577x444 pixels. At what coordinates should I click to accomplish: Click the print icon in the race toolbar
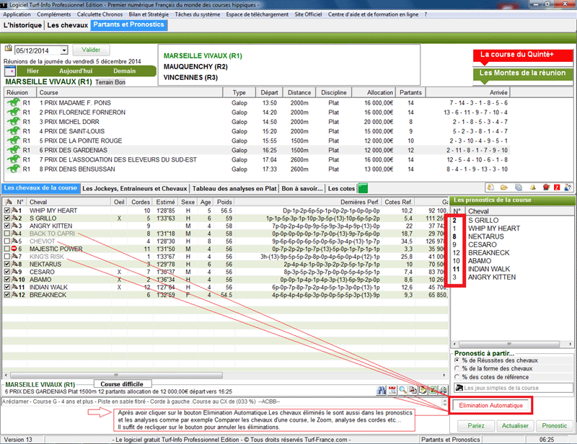[x=444, y=390]
